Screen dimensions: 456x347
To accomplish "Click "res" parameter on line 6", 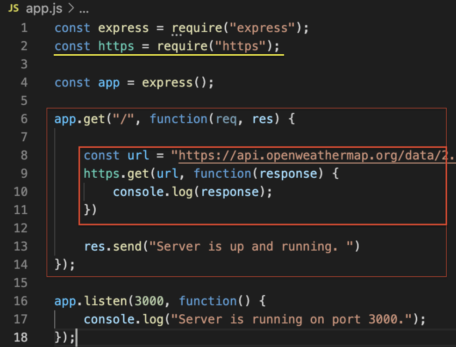I will tap(263, 119).
